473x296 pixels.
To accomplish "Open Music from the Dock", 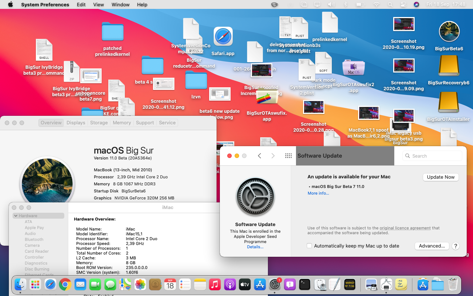I will [x=215, y=285].
